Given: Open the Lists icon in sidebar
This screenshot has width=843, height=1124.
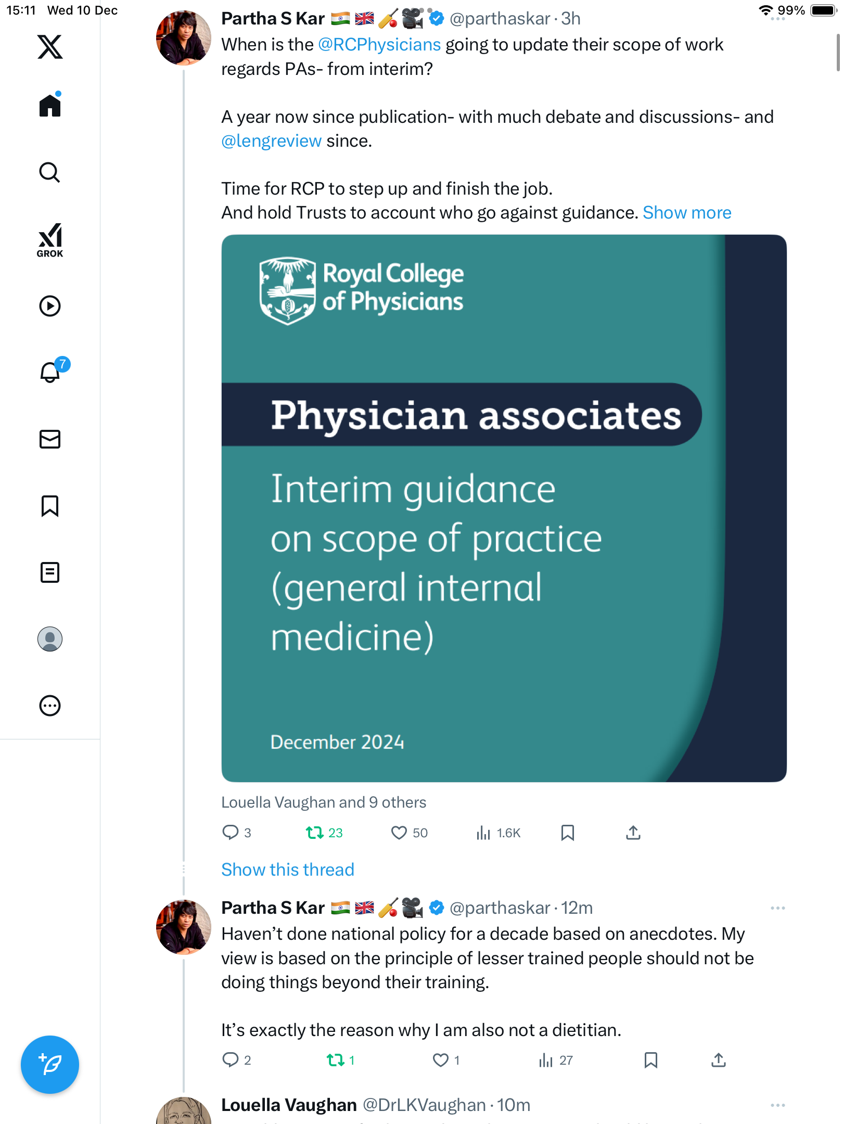Looking at the screenshot, I should click(x=50, y=572).
